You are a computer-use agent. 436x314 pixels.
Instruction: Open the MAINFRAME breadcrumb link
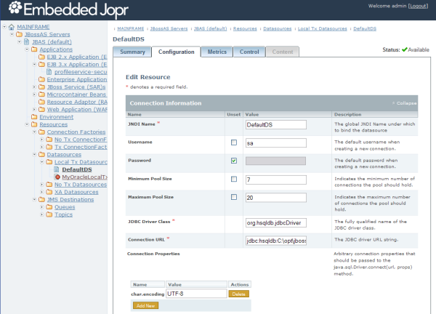point(131,28)
